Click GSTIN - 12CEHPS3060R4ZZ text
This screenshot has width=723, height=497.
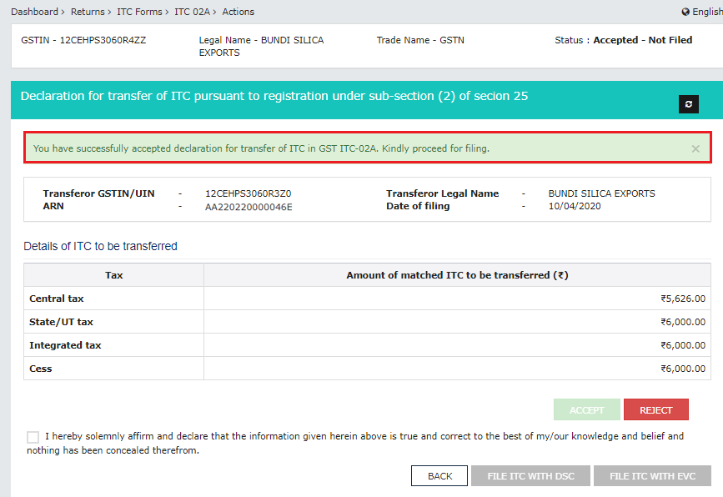83,40
